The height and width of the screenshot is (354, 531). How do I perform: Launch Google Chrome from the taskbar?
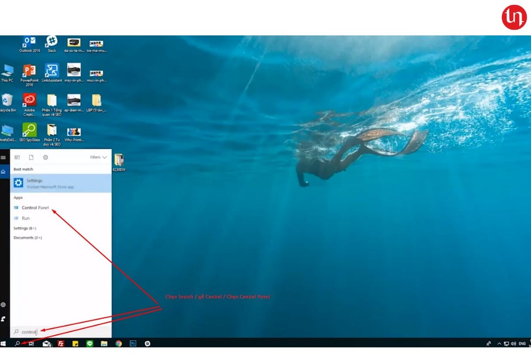coord(119,343)
